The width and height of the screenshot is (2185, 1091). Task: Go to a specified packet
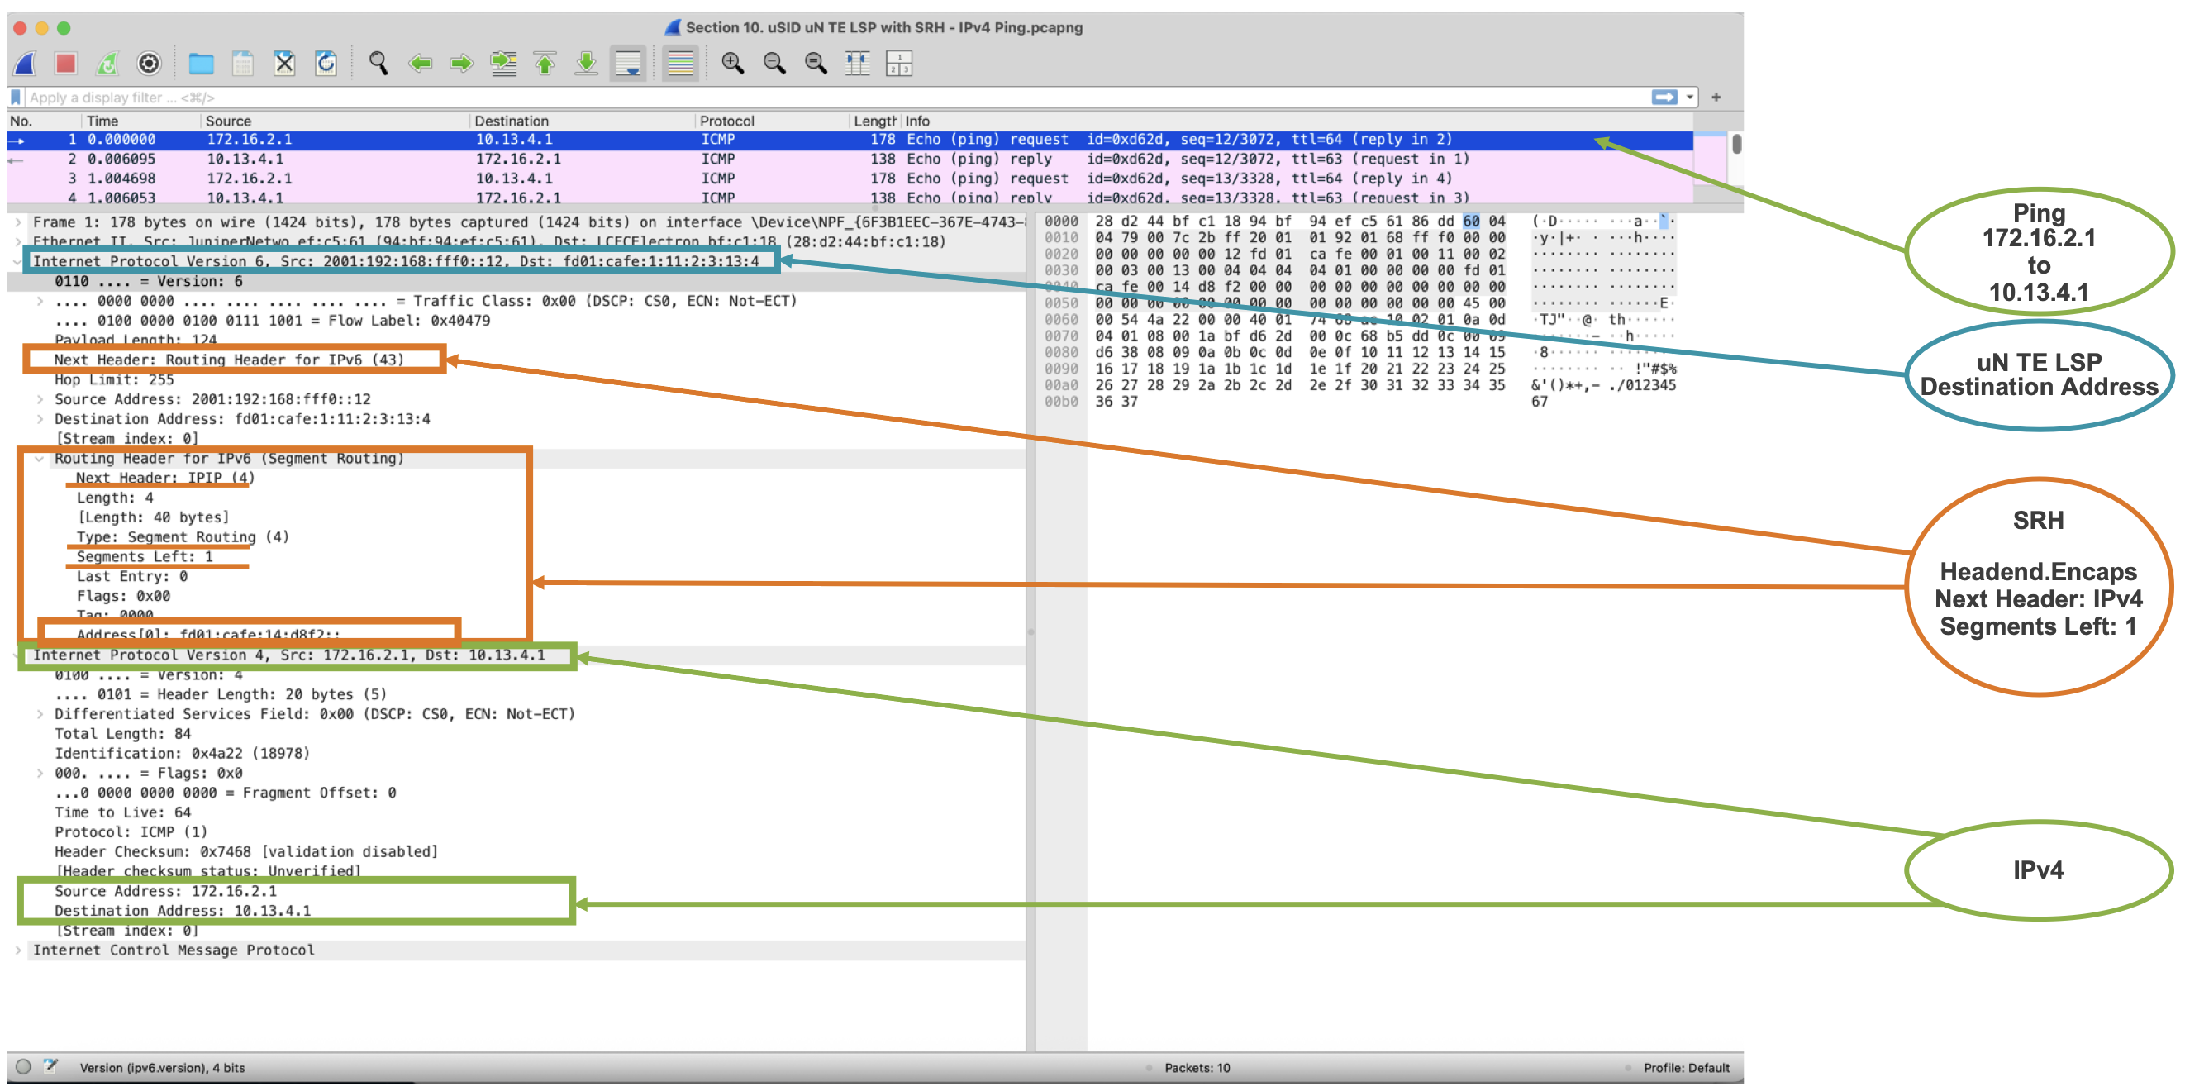tap(503, 64)
